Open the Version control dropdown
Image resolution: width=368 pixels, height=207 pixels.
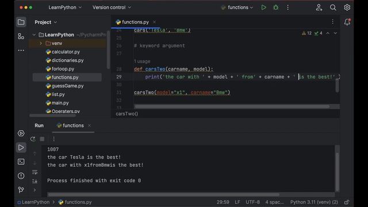click(x=112, y=7)
